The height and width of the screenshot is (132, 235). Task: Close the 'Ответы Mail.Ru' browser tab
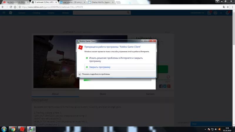113,2
